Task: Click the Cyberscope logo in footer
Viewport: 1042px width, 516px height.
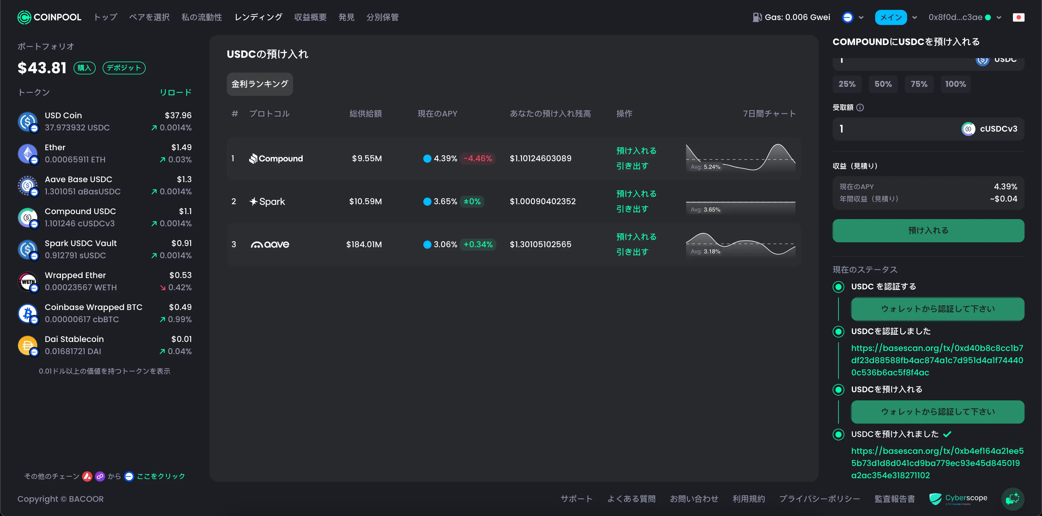Action: (x=958, y=499)
